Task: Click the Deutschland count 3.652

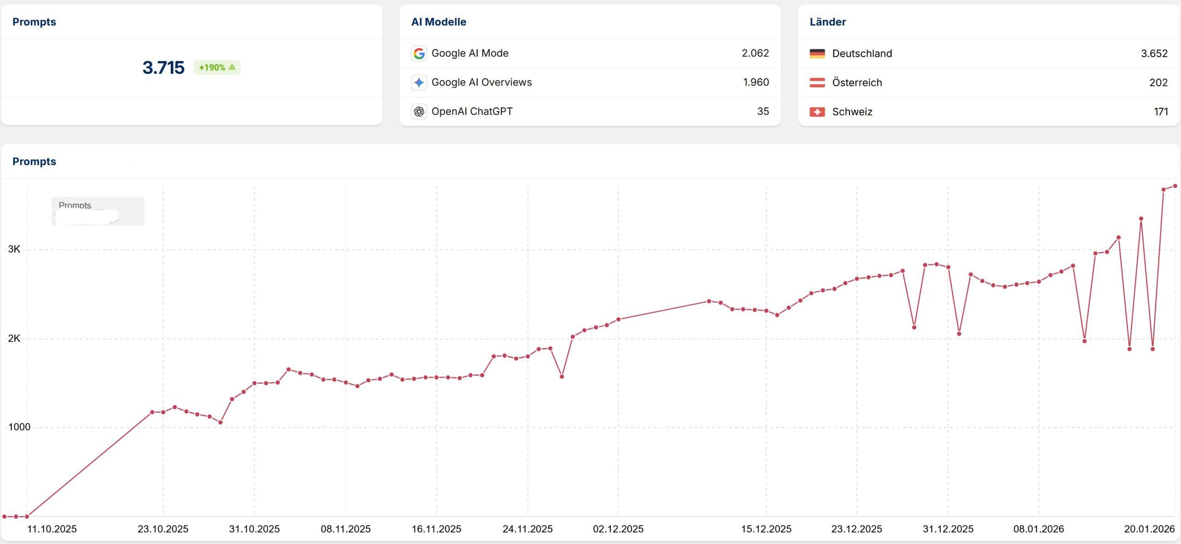Action: click(1154, 54)
